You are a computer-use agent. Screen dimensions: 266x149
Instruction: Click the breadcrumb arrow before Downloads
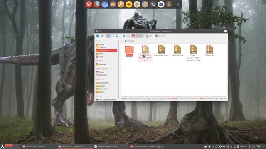point(122,41)
